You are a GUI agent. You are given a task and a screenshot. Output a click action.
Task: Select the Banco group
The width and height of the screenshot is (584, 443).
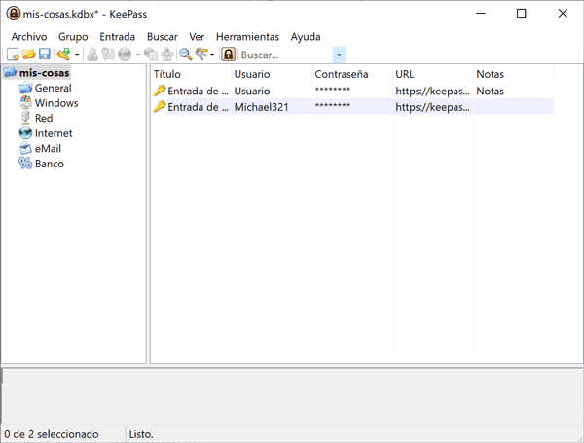point(50,164)
